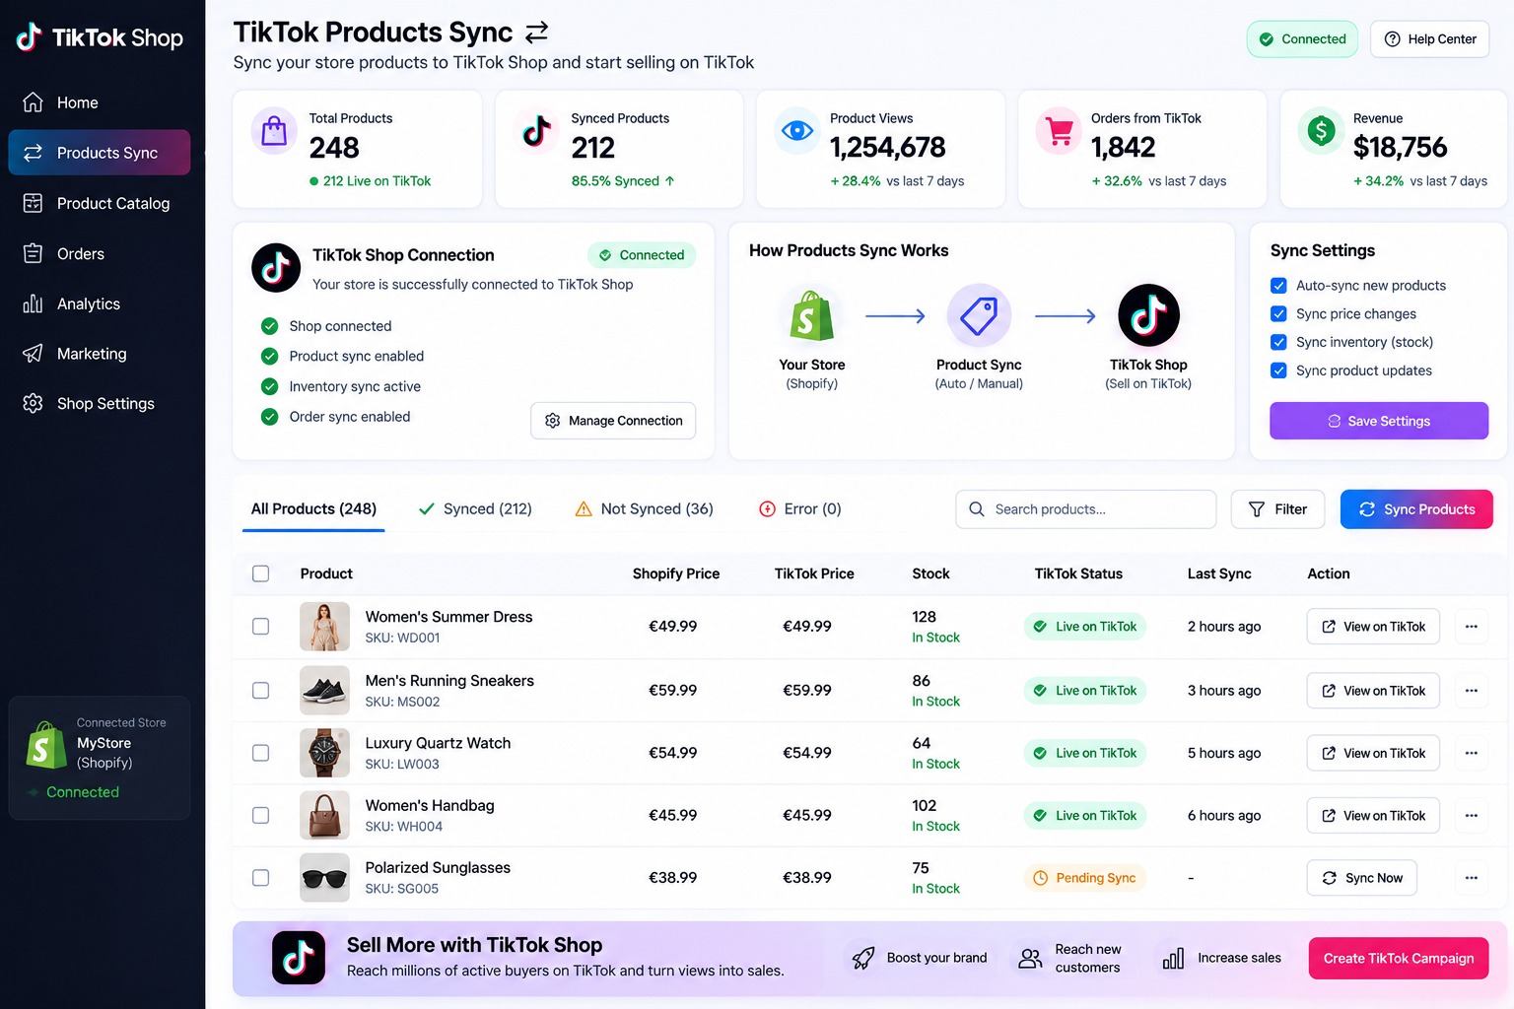
Task: Open more options for Women's Handbag
Action: (1471, 816)
